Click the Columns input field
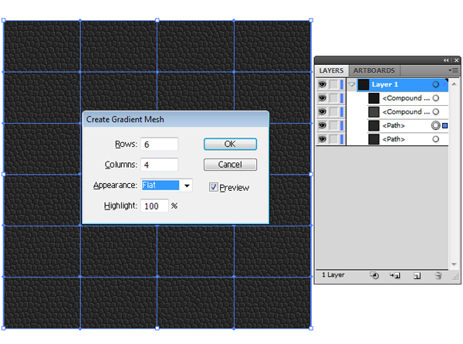The image size is (463, 344). coord(159,165)
